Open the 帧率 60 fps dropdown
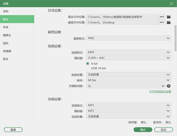Screen dimensions: 177x136 pyautogui.click(x=128, y=80)
